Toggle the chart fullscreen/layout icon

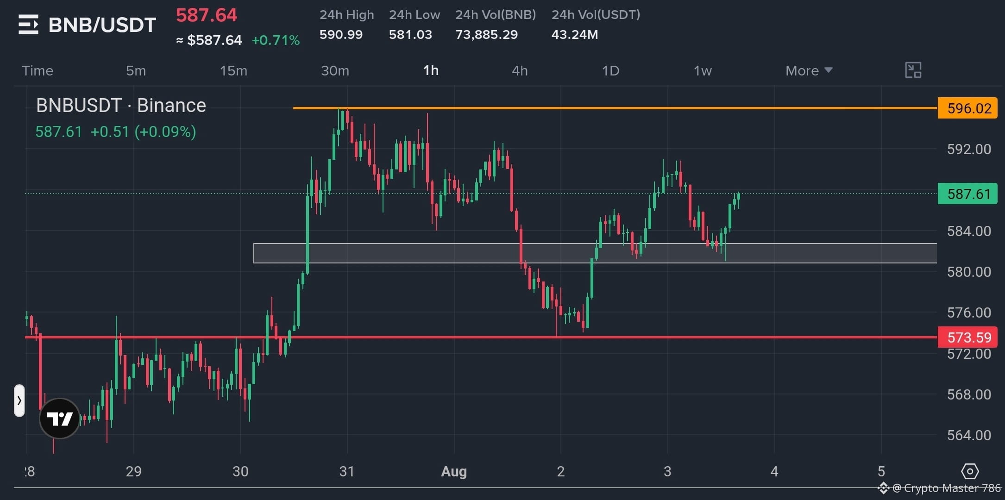[x=913, y=70]
